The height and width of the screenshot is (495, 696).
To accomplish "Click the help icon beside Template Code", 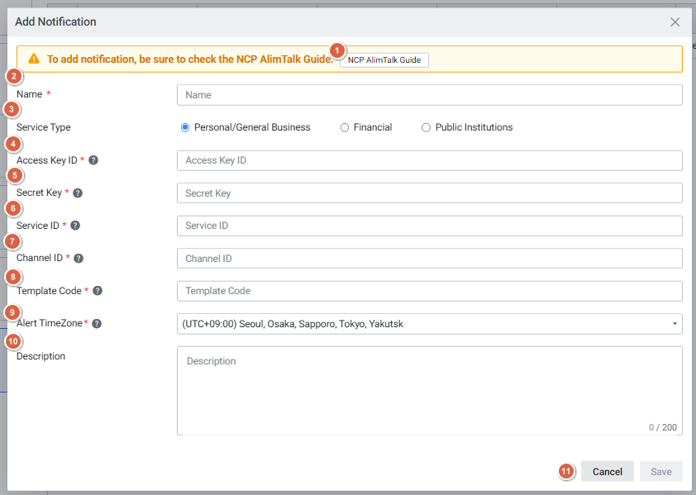I will point(98,291).
